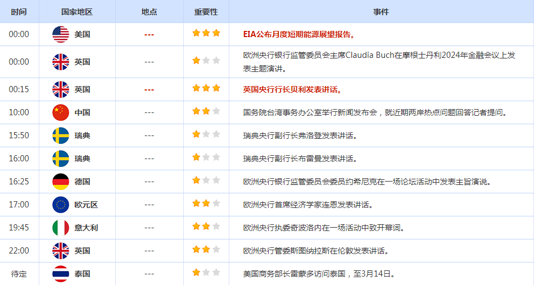Click the China flag in the 10:00 row
Viewport: 534px width, 285px height.
(61, 112)
